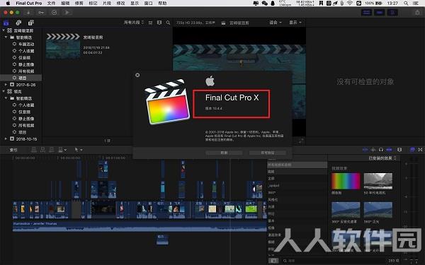Open clip appearance filmstrip options
The image size is (425, 265).
click(x=399, y=150)
